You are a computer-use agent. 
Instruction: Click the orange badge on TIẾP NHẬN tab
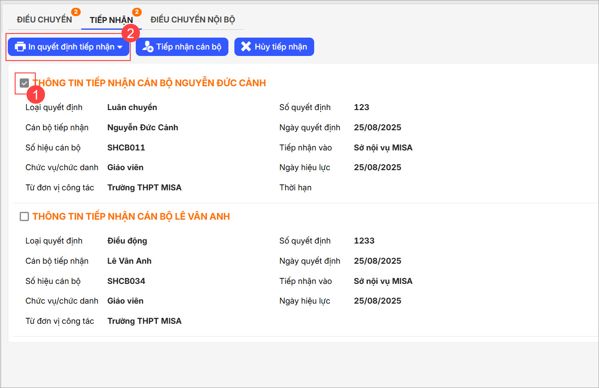(x=137, y=11)
